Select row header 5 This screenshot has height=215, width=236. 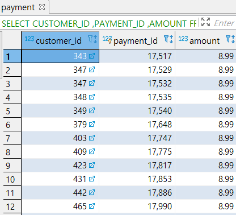point(12,111)
